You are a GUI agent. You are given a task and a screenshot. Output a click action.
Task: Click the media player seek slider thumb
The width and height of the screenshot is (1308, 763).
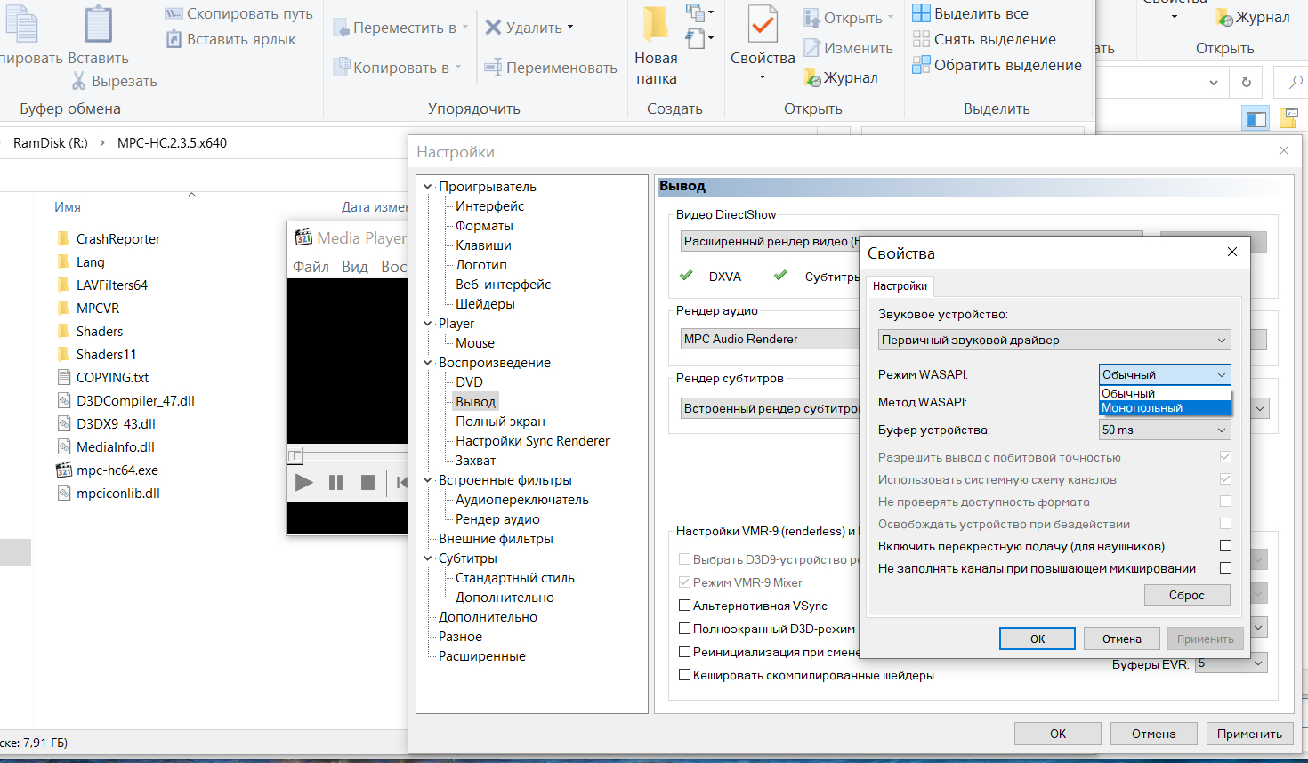pos(295,455)
